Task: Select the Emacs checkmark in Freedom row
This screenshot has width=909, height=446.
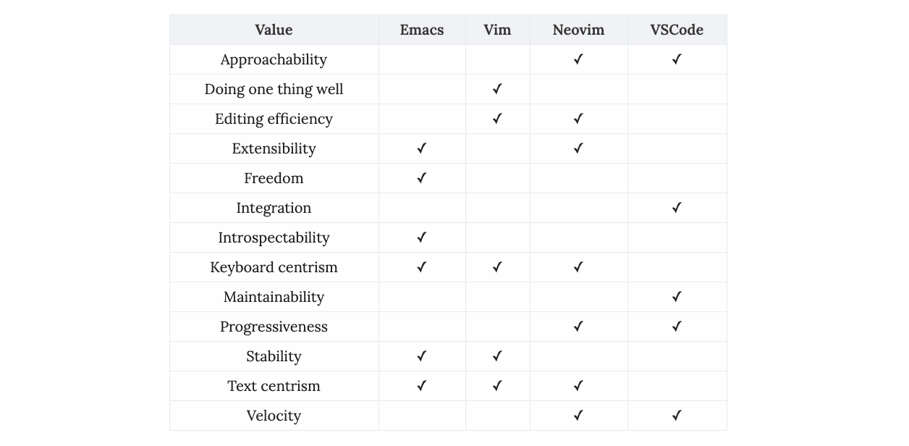Action: tap(422, 178)
